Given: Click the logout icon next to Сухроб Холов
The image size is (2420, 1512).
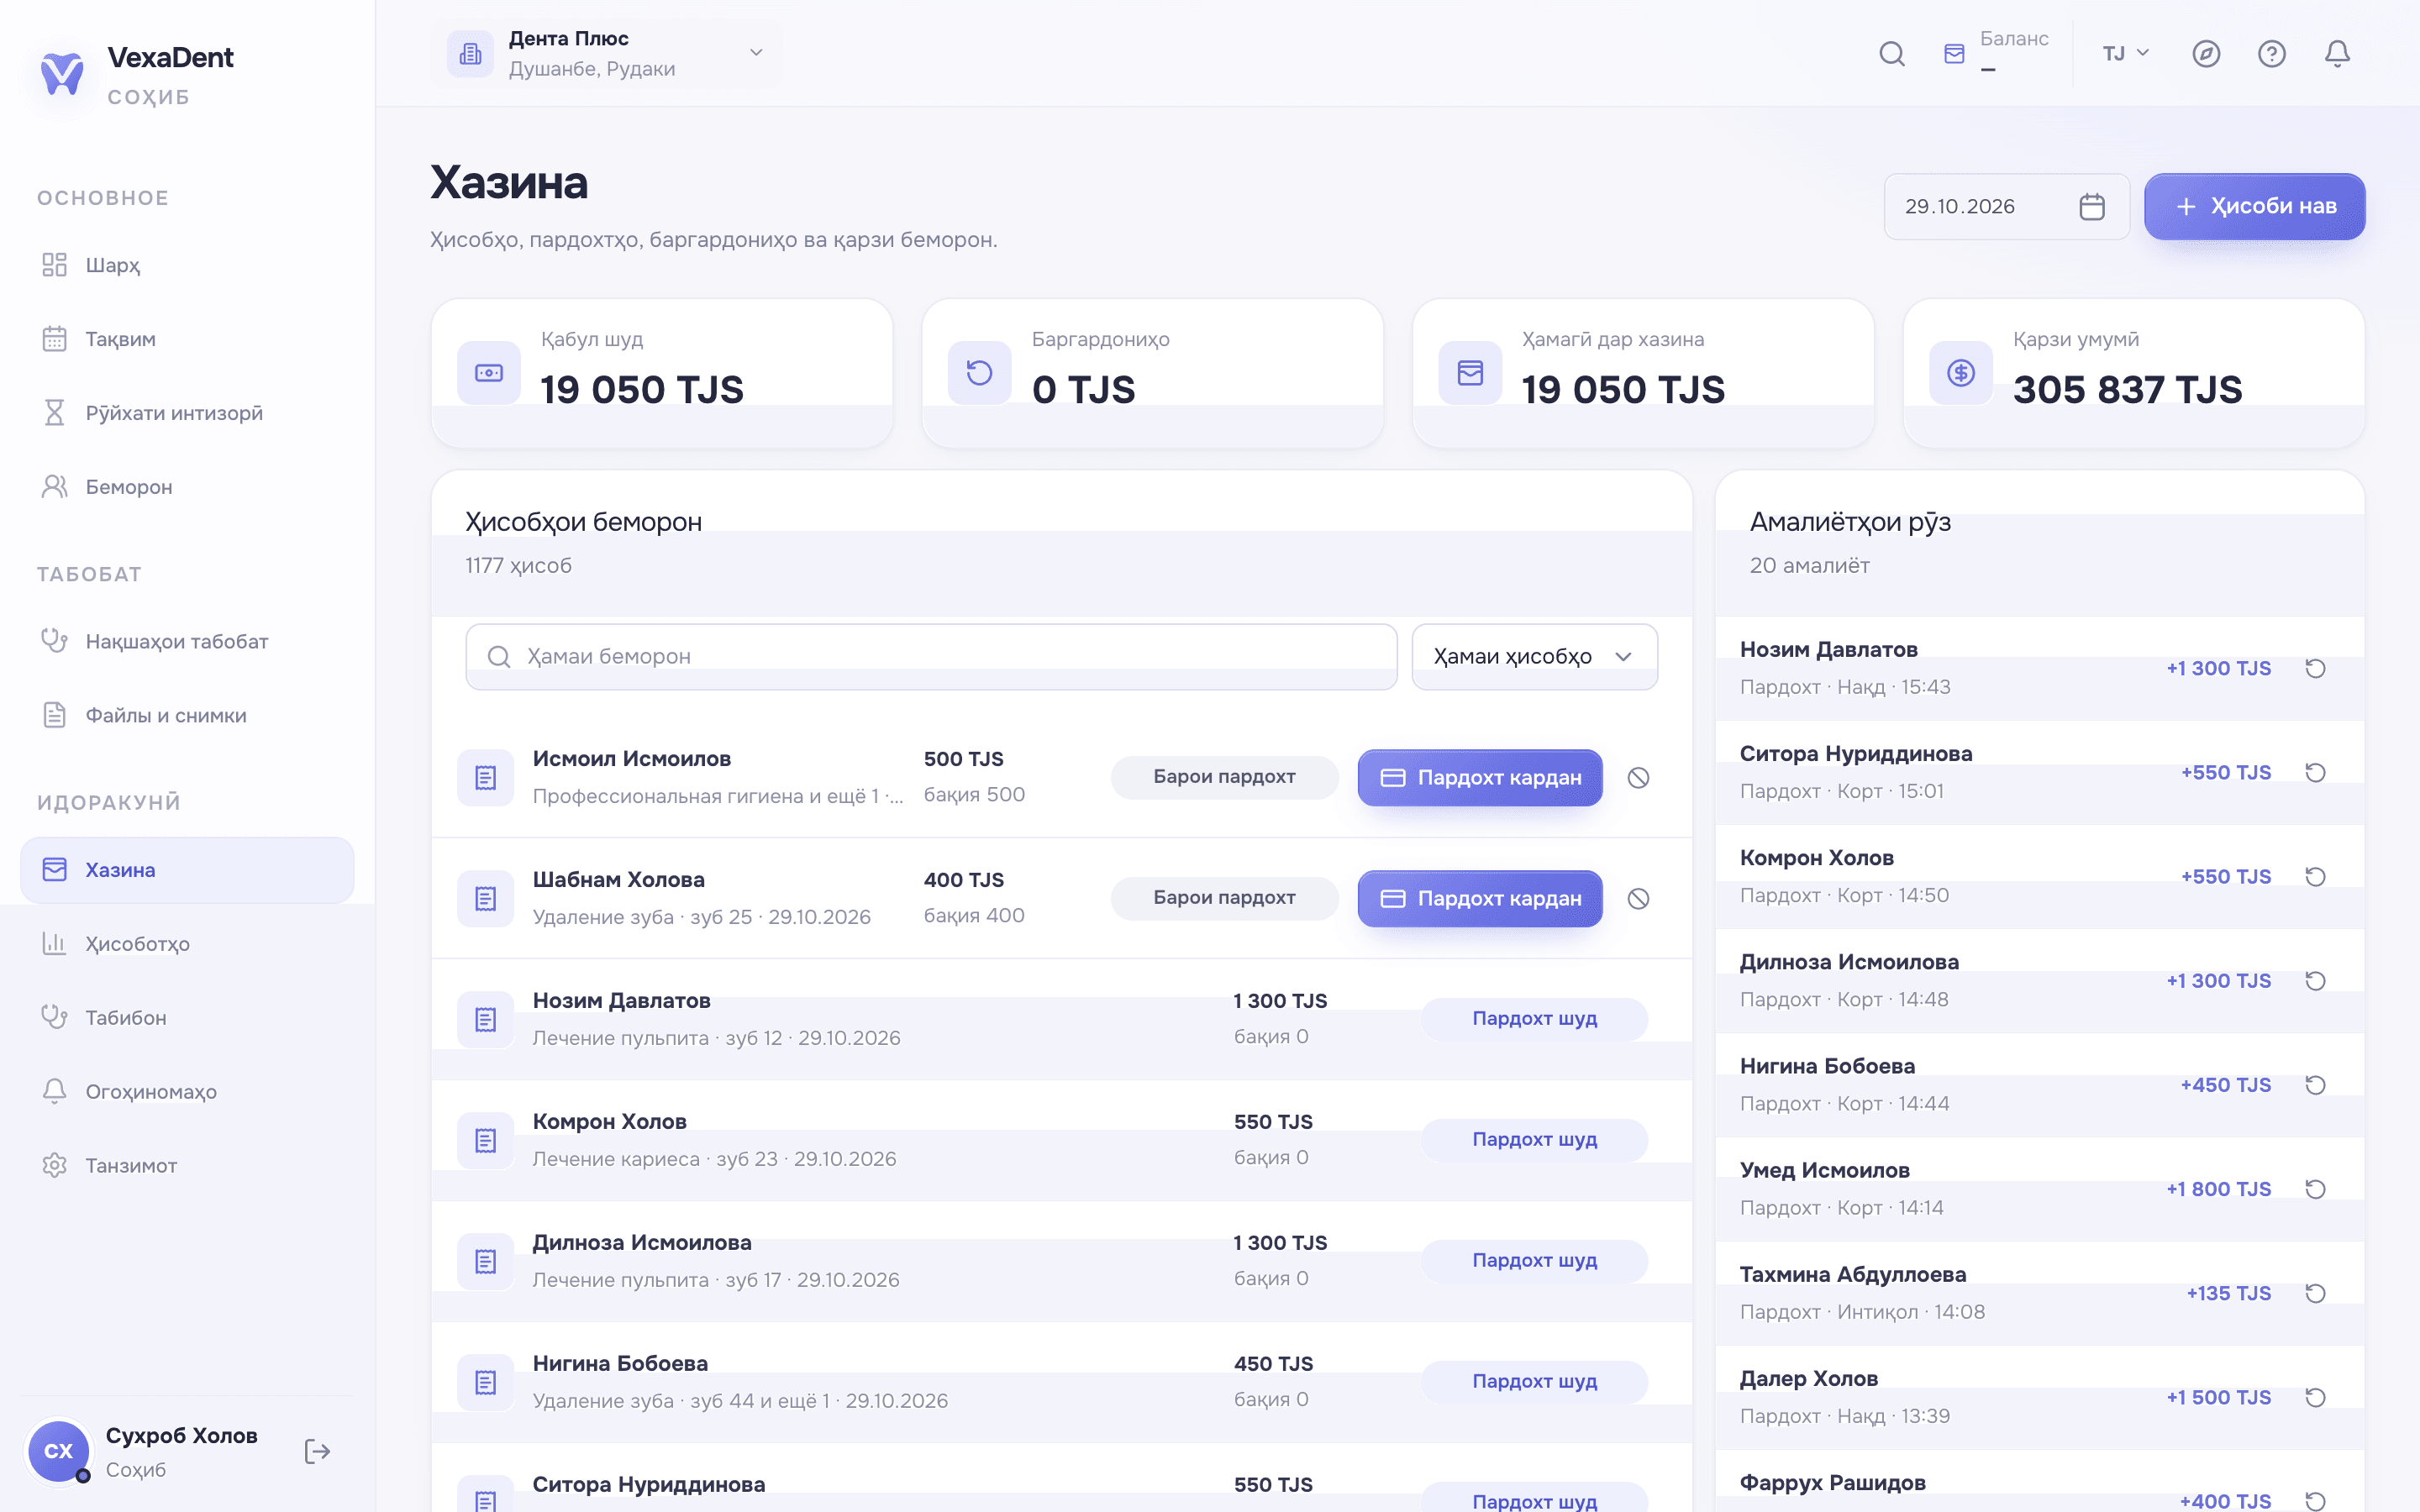Looking at the screenshot, I should (x=317, y=1451).
